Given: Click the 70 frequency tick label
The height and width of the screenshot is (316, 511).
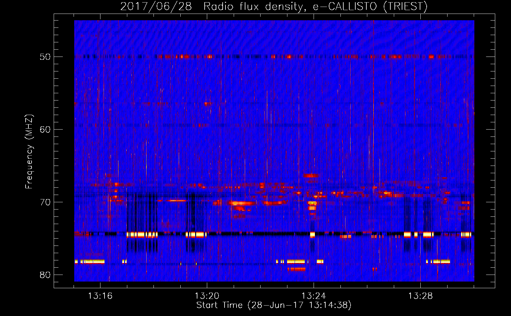Looking at the screenshot, I should [45, 202].
